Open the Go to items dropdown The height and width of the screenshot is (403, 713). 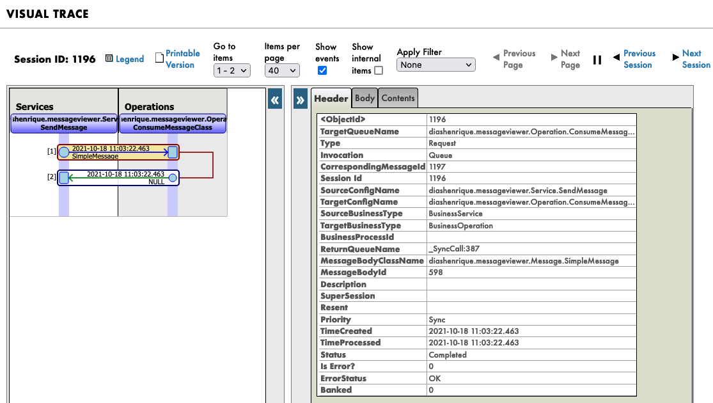231,70
